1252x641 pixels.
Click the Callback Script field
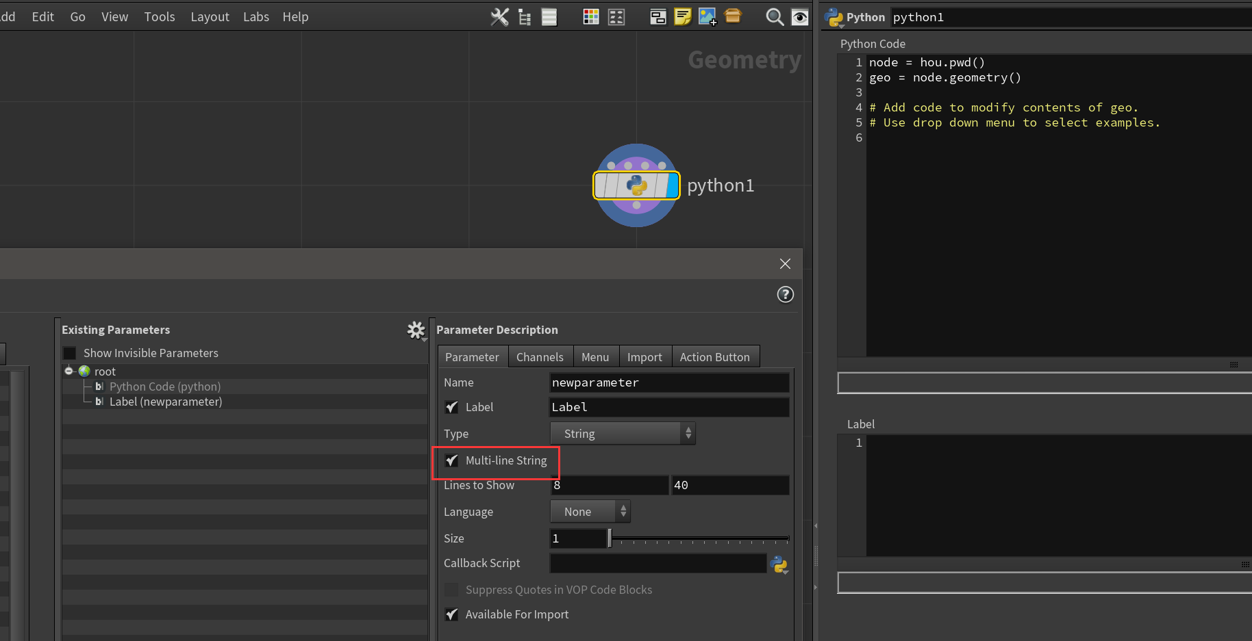pos(658,564)
